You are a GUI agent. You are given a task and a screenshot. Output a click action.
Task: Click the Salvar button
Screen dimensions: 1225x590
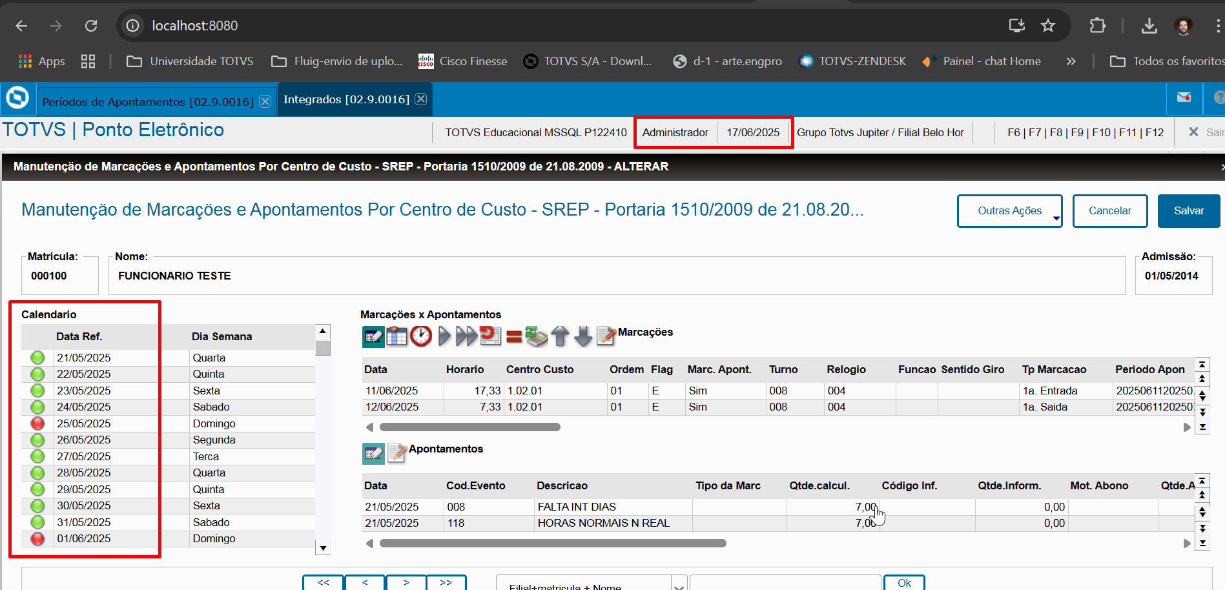point(1189,211)
